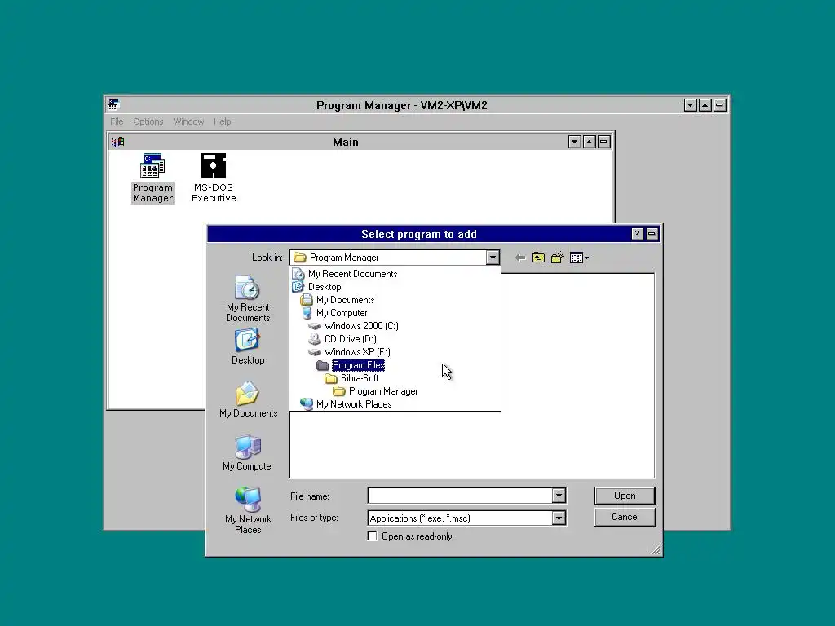
Task: Jump to Desktop in places bar
Action: 248,346
